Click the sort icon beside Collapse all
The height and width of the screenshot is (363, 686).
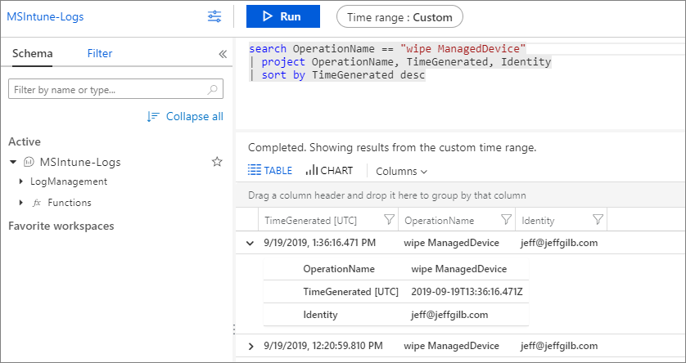[153, 117]
